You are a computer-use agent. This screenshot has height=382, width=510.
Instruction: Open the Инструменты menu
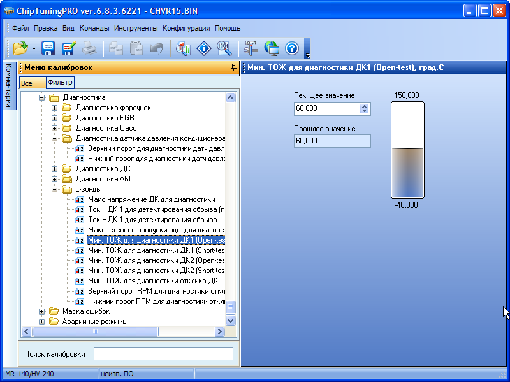pyautogui.click(x=136, y=28)
